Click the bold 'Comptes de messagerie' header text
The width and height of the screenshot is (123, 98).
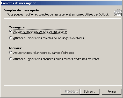[21, 10]
